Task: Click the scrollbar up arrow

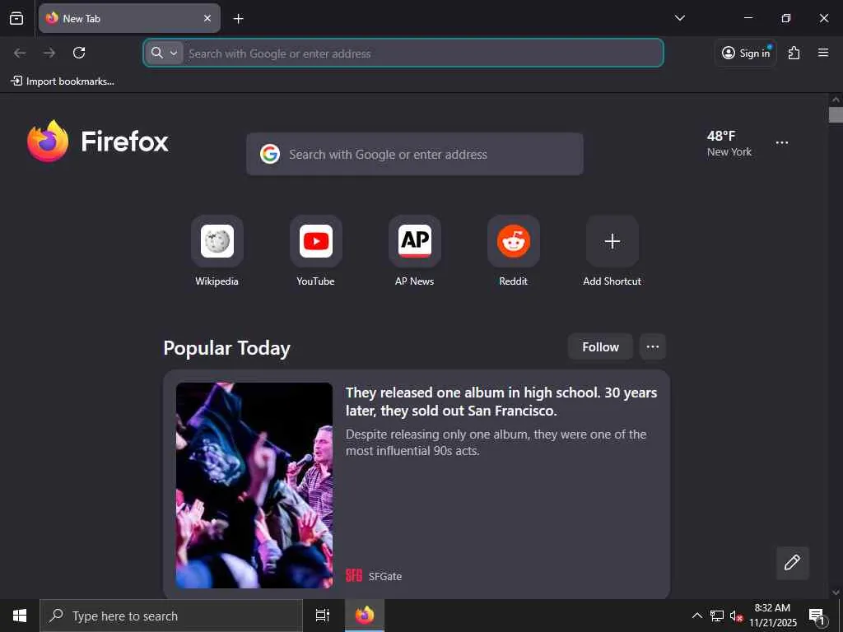Action: click(836, 100)
